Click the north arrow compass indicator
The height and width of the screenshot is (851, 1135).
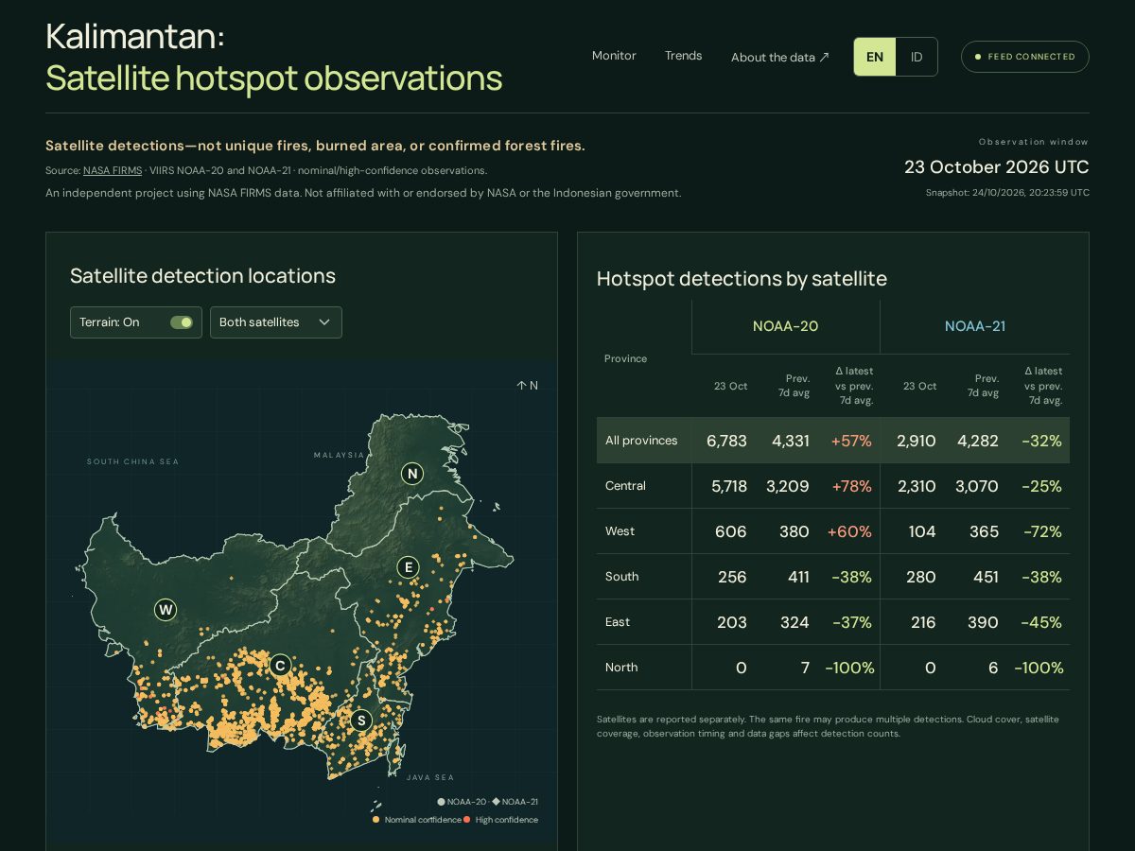[x=527, y=386]
